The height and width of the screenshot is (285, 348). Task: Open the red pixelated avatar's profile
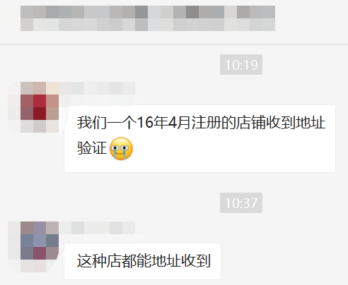point(33,107)
